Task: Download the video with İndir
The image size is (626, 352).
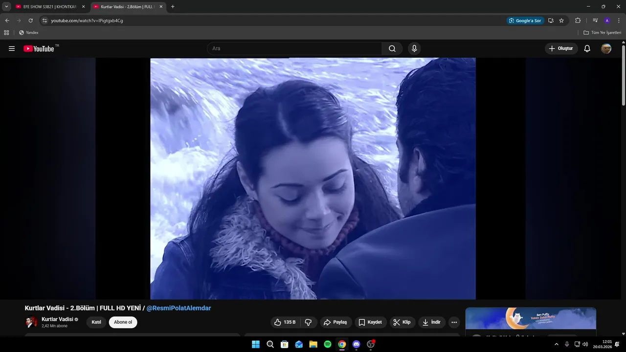Action: 432,322
